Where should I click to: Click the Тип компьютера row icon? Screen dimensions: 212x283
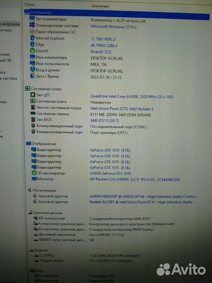click(32, 18)
